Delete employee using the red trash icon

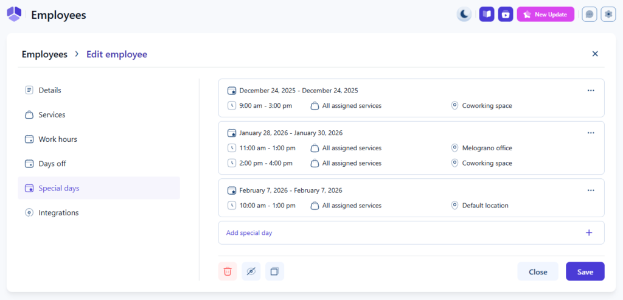228,271
